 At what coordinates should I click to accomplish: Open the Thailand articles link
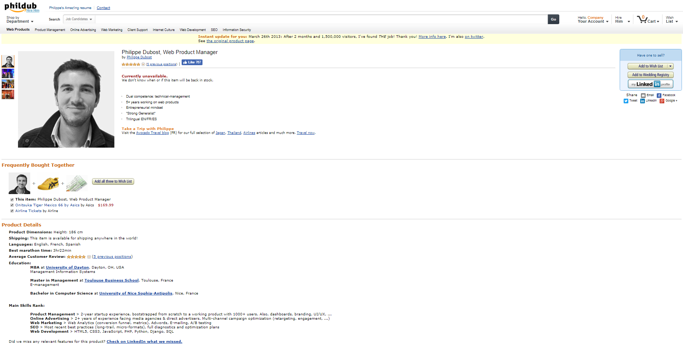(234, 133)
